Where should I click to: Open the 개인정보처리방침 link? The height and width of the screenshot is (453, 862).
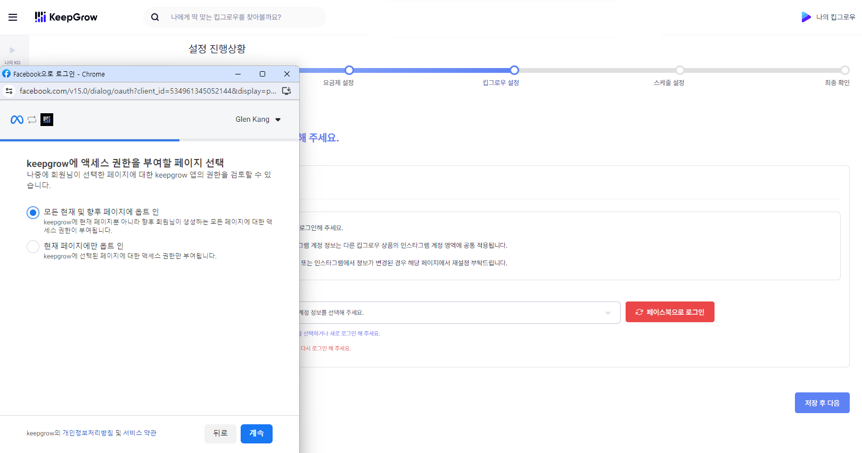87,433
